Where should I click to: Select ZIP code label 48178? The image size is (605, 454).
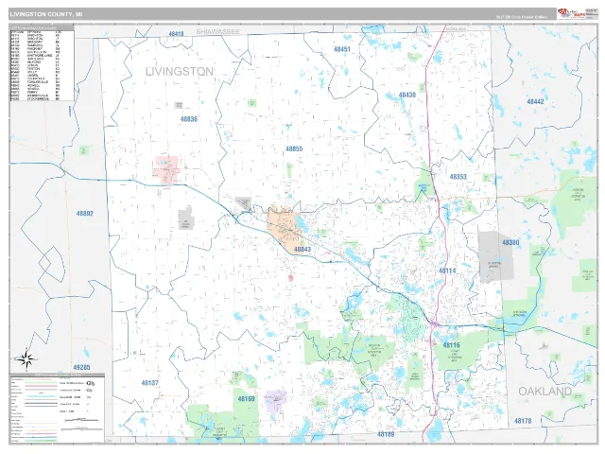tap(523, 421)
